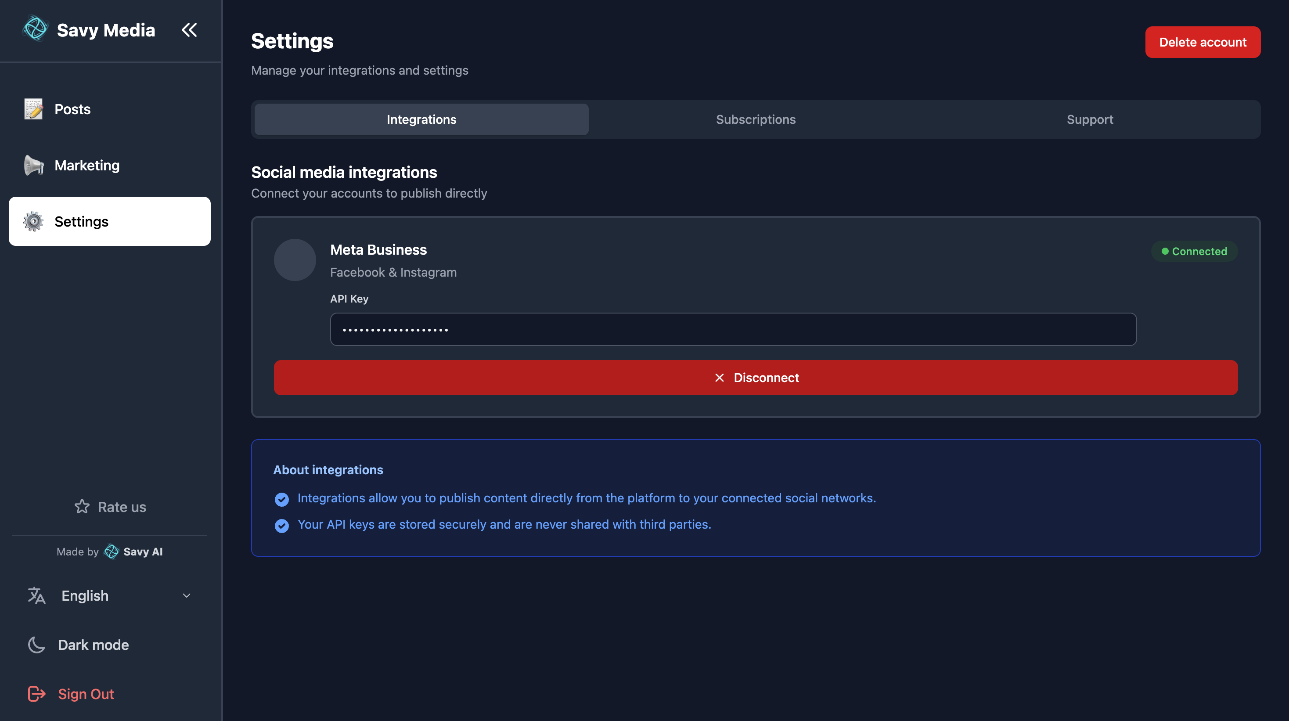The height and width of the screenshot is (721, 1289).
Task: Click the Connected status badge on Meta Business
Action: 1195,251
